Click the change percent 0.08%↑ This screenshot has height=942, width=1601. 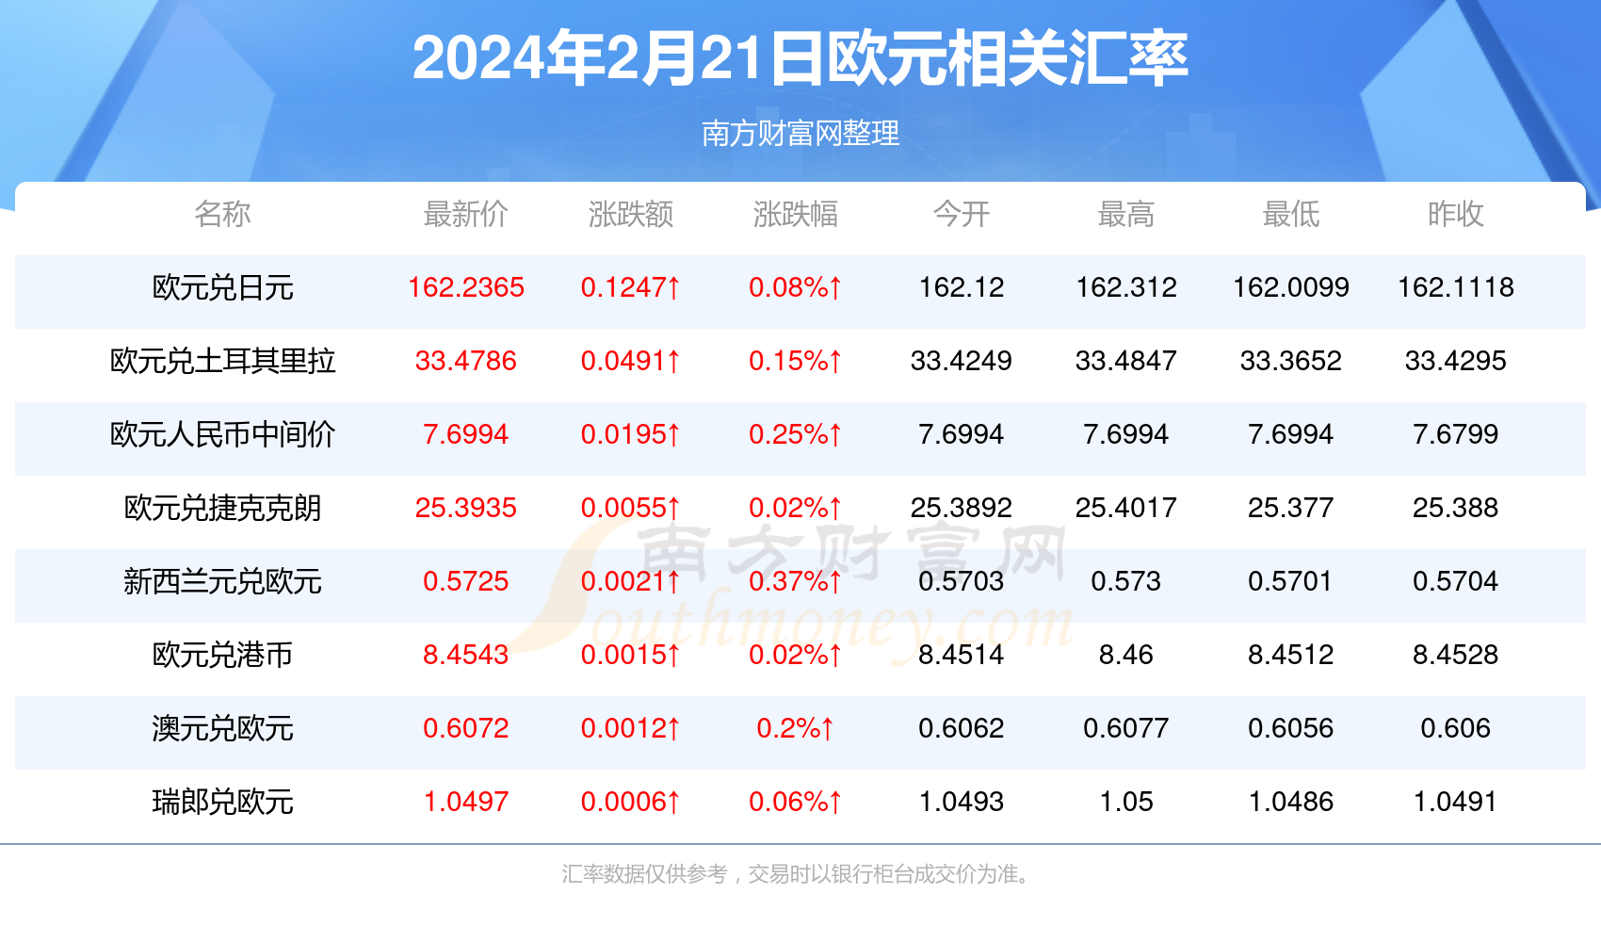click(x=796, y=287)
